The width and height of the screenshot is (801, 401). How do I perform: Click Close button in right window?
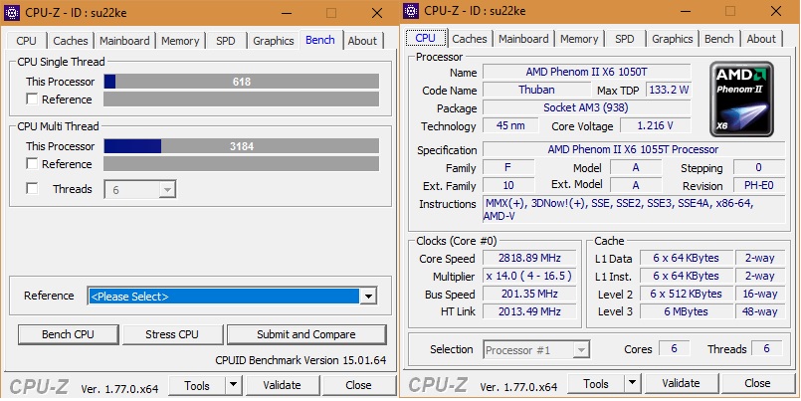click(757, 383)
